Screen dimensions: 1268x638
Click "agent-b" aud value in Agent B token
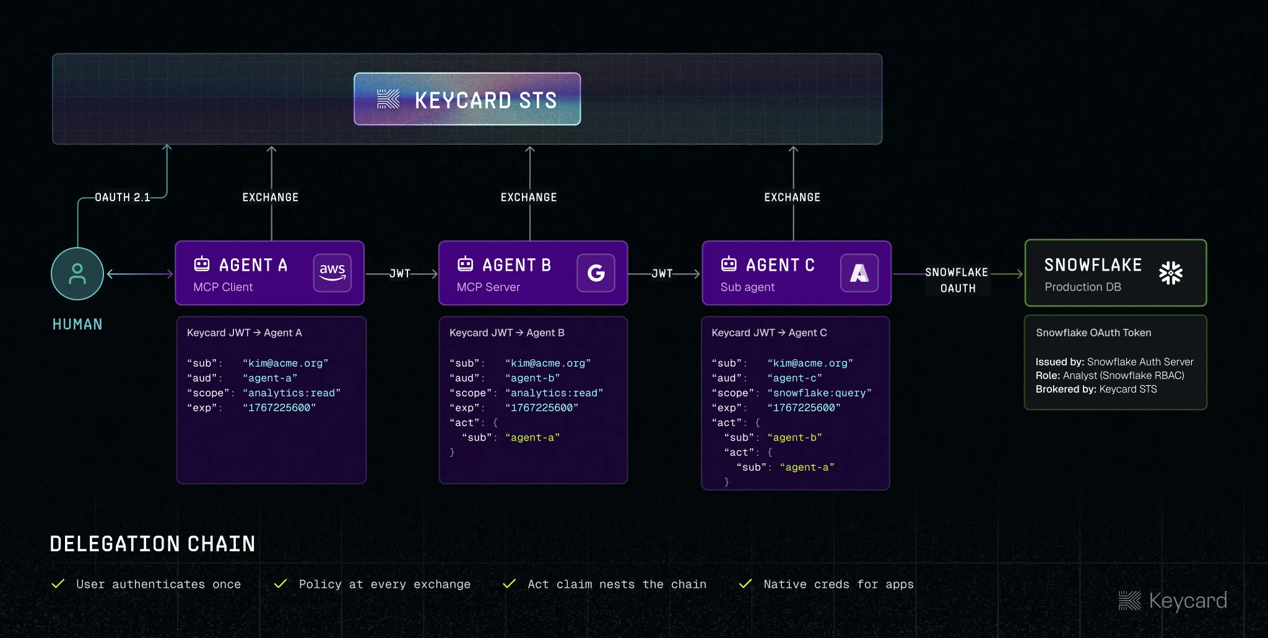(532, 378)
